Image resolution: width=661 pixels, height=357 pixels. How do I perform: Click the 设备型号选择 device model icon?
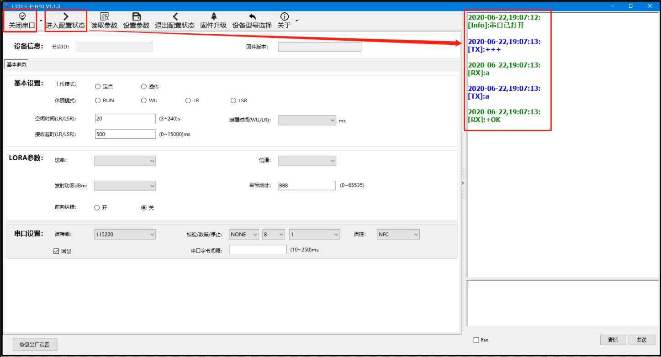(x=252, y=17)
